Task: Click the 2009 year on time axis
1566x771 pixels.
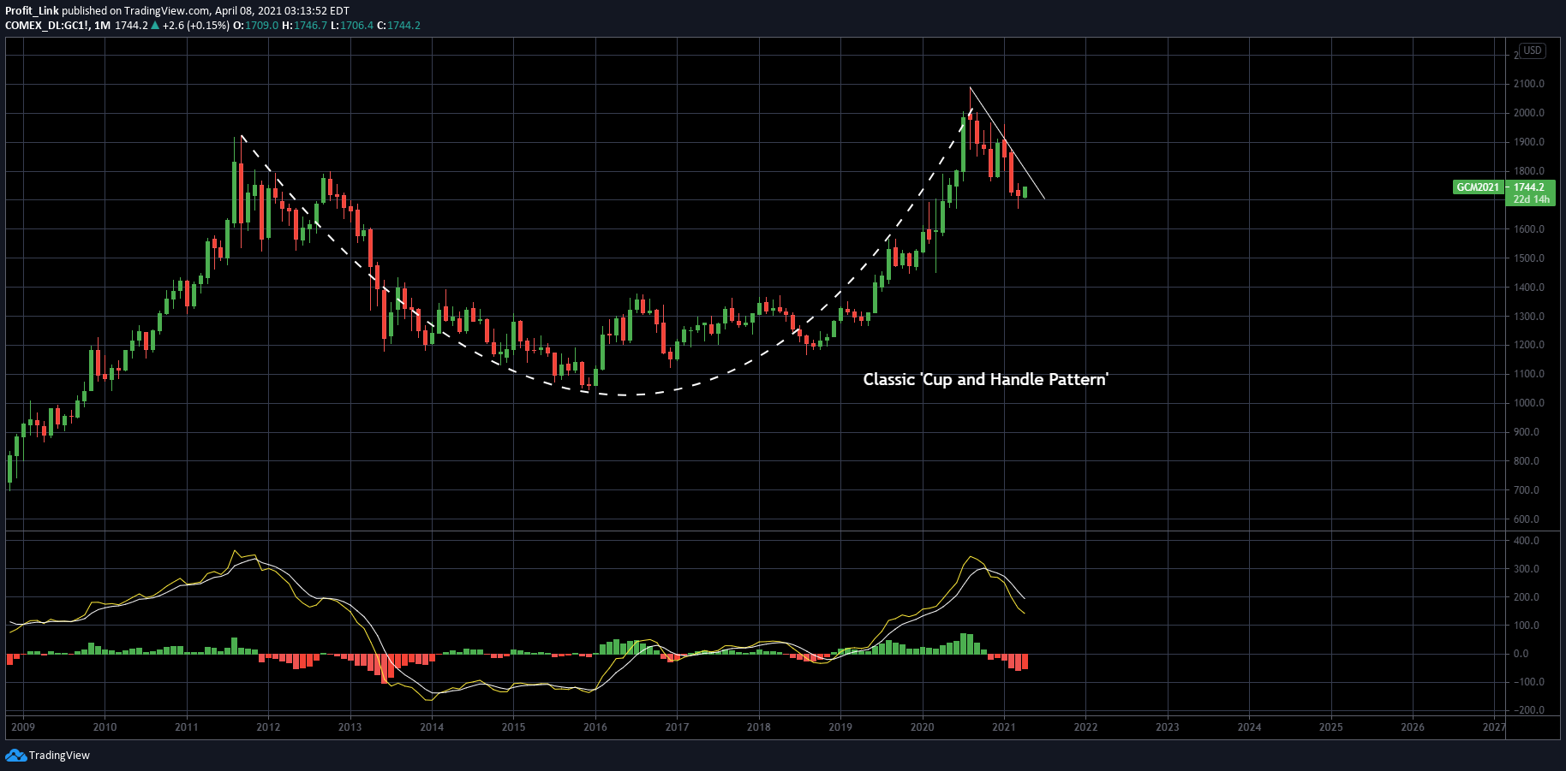Action: pos(23,727)
